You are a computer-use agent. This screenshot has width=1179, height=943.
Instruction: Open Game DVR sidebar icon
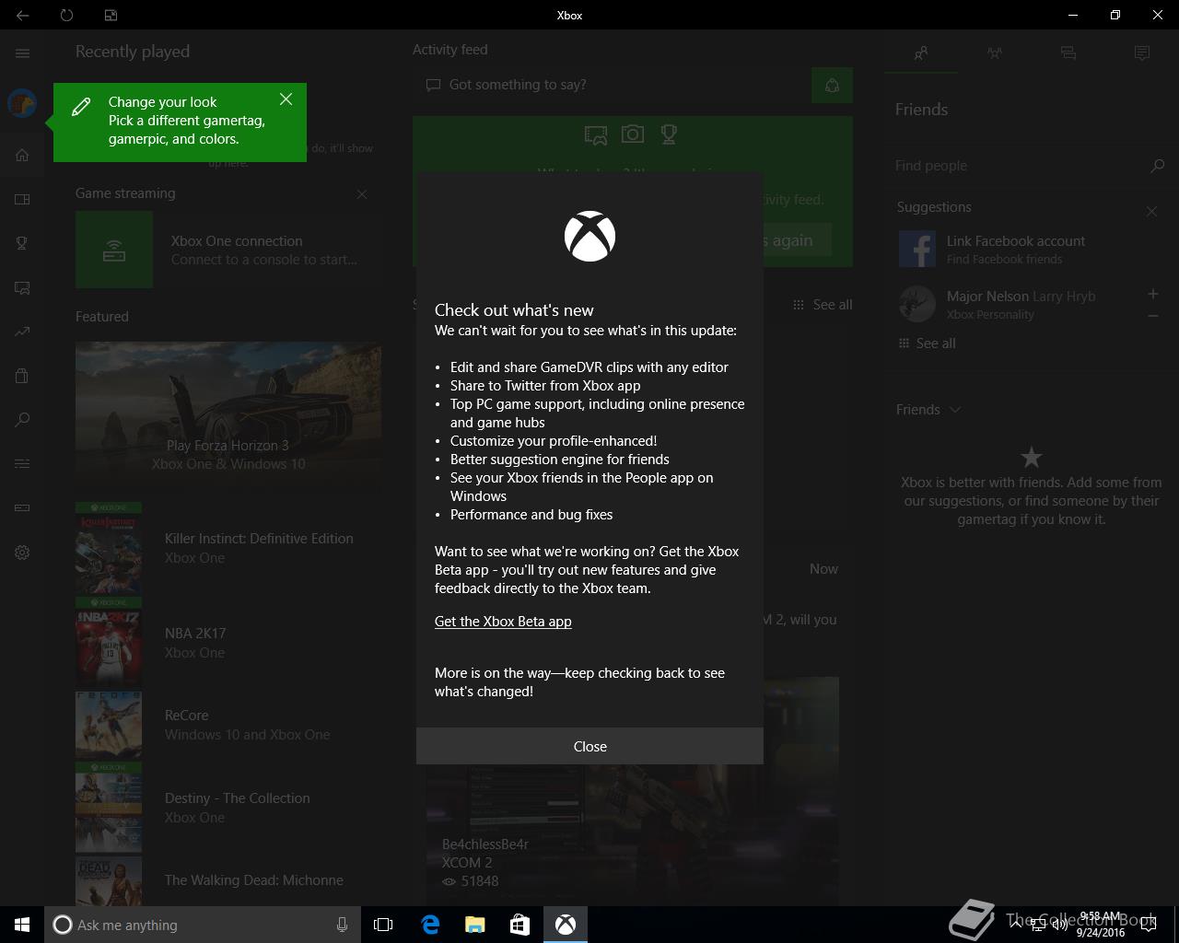tap(22, 287)
